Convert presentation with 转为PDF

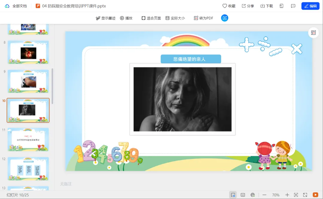click(203, 18)
